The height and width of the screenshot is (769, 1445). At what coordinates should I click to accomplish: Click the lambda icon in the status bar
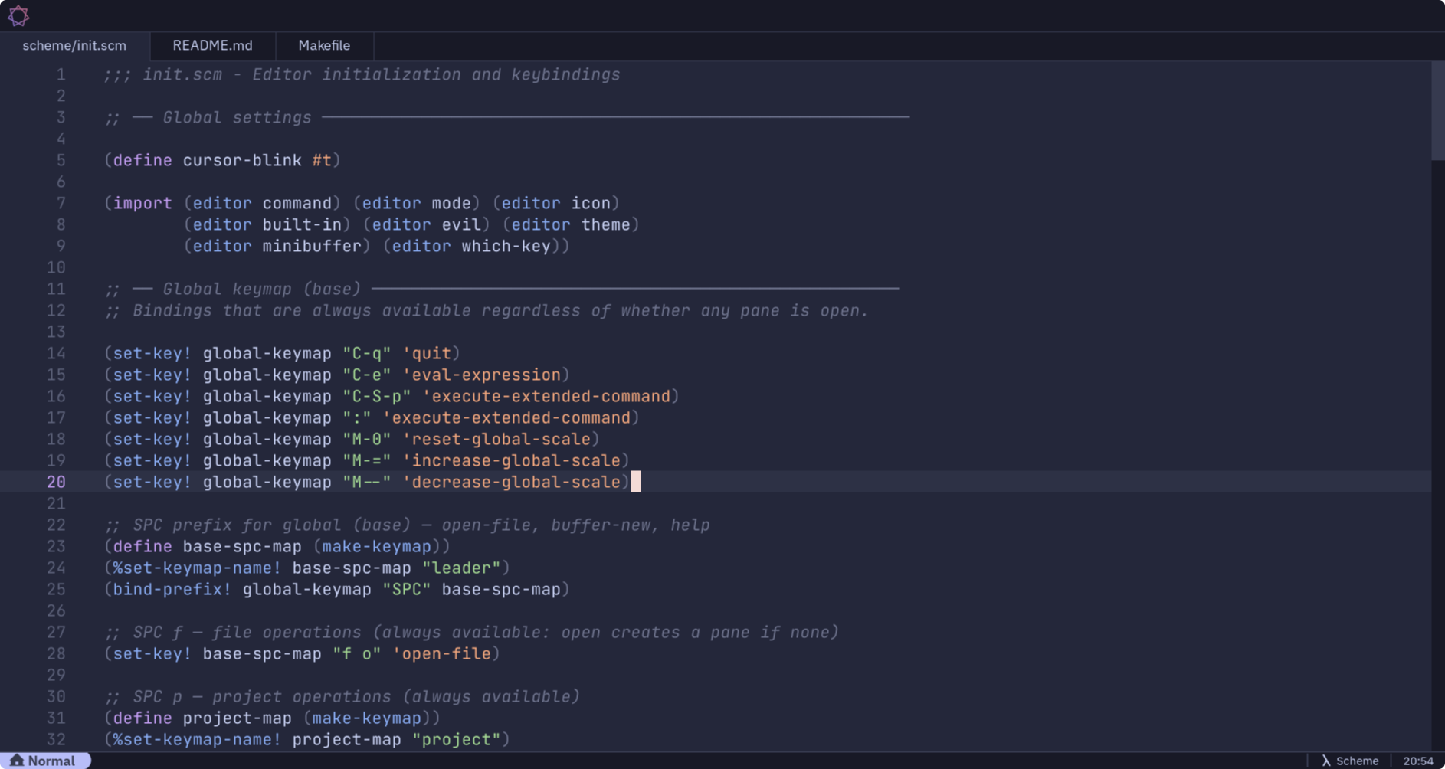1325,760
